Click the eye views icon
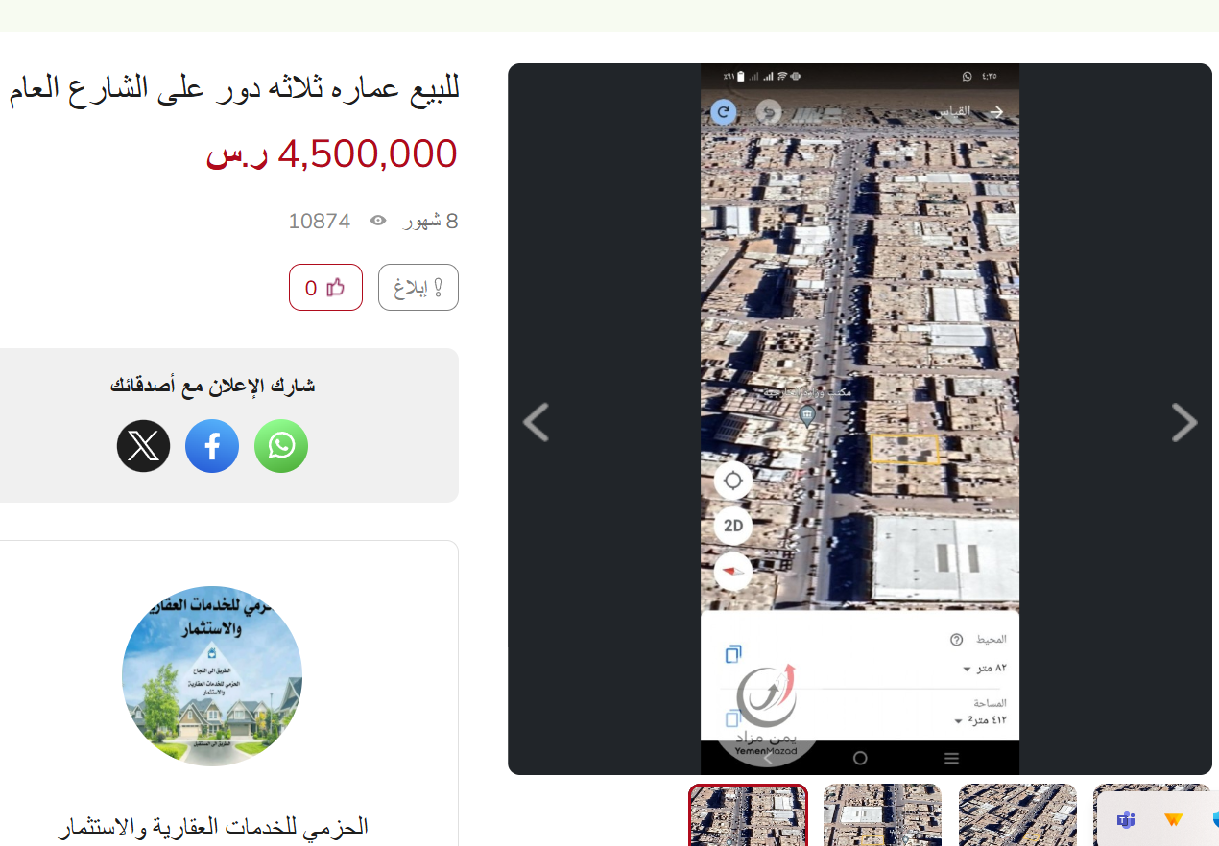This screenshot has width=1219, height=846. (x=378, y=222)
